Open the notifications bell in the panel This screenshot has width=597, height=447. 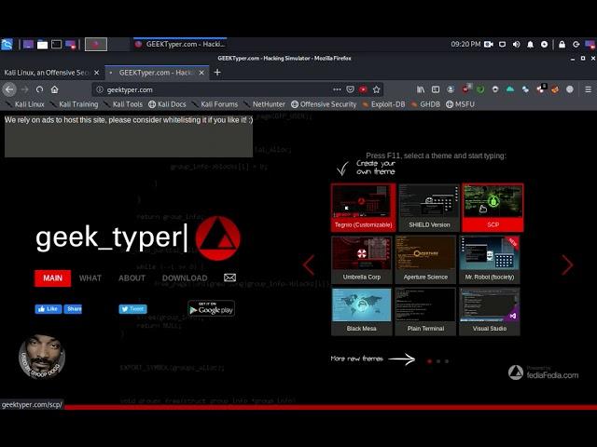coord(531,45)
